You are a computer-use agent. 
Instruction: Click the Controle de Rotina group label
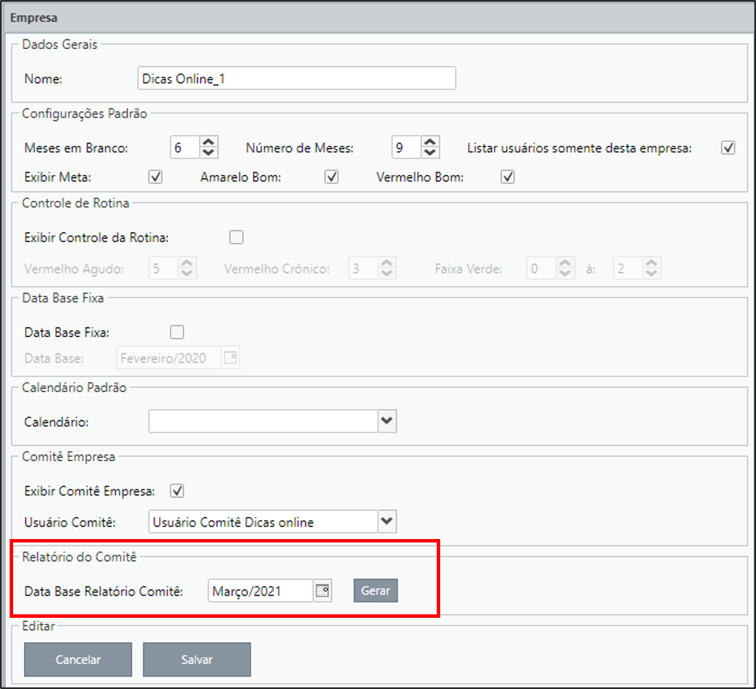tap(76, 203)
